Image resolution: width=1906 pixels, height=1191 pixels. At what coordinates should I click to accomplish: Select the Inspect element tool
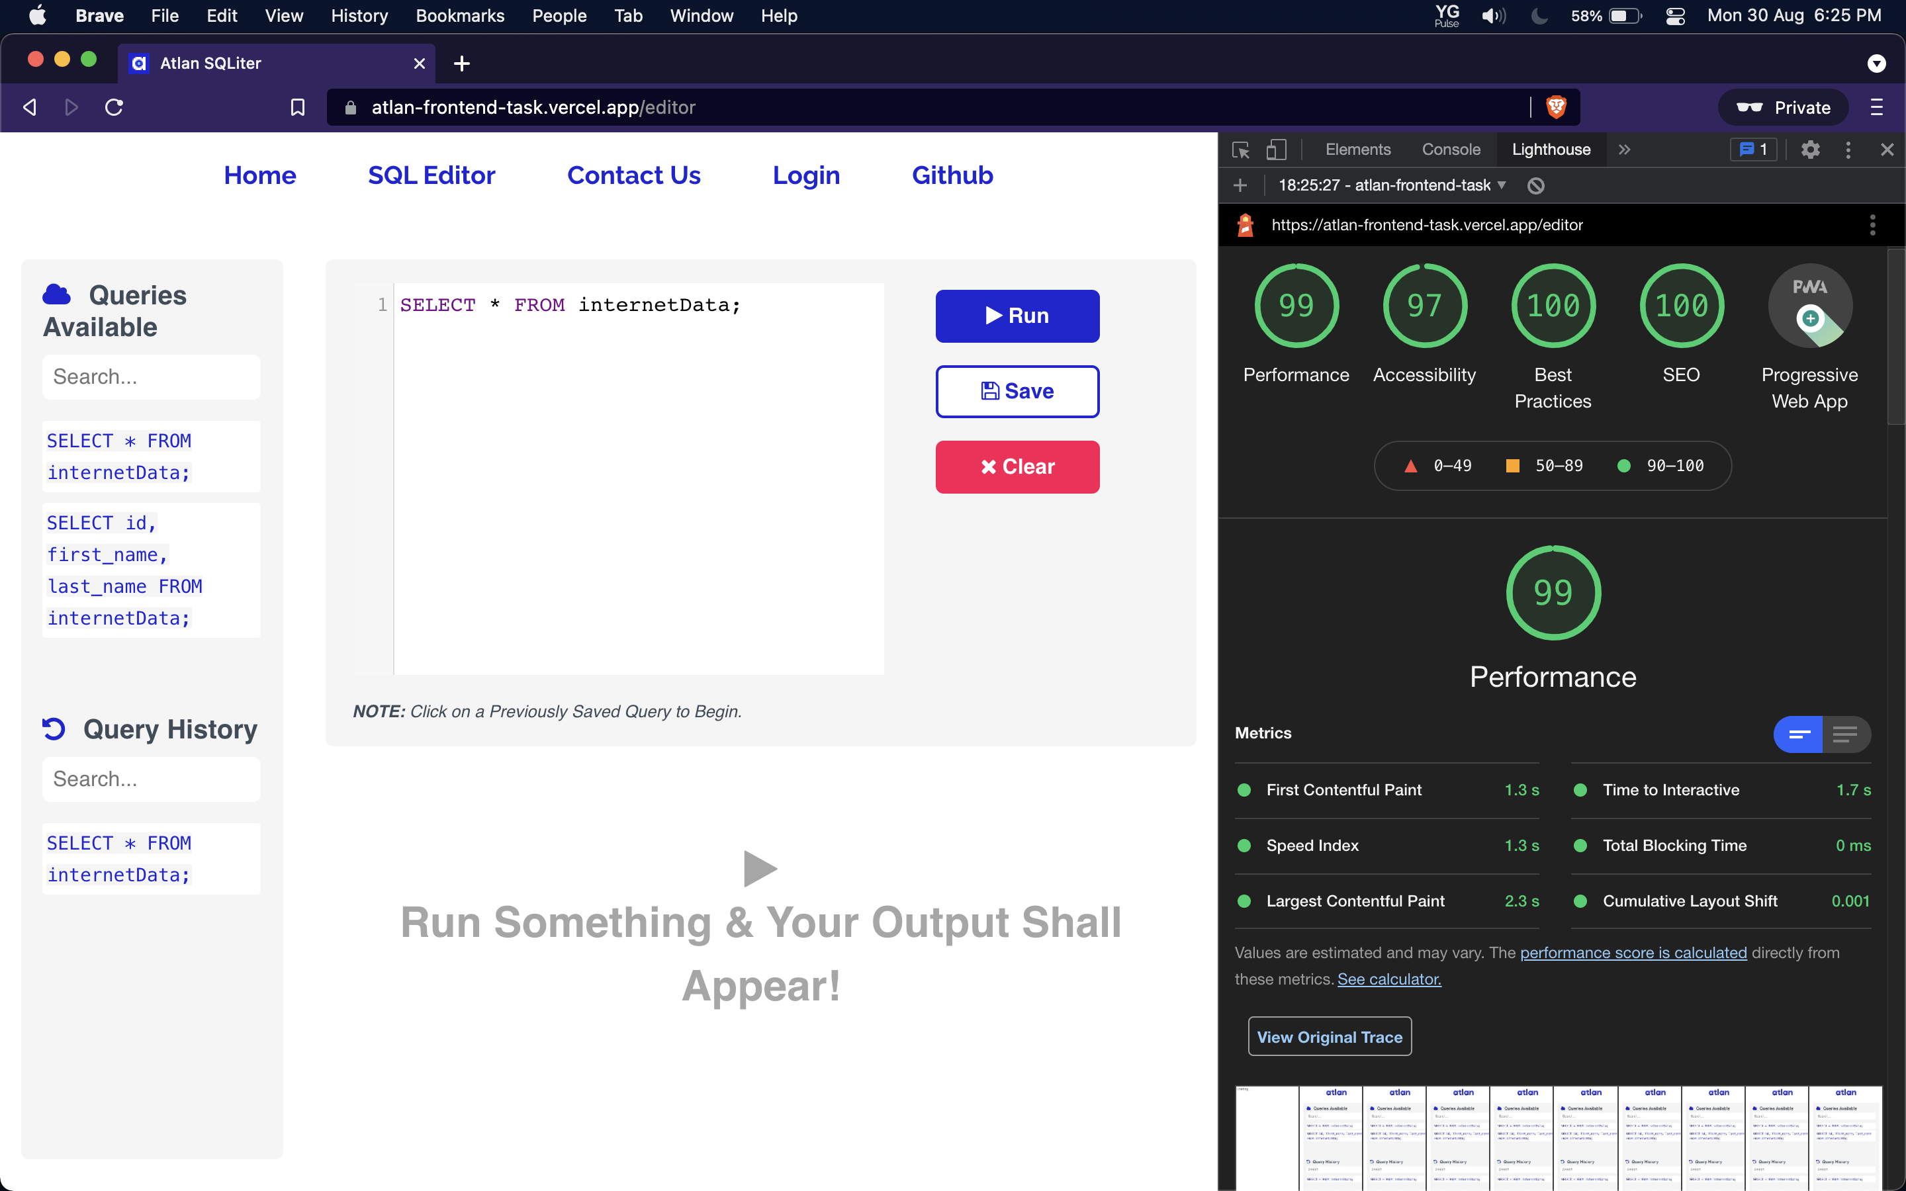coord(1240,149)
